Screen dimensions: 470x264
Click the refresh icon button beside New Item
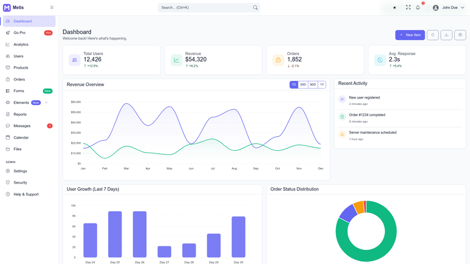coord(432,35)
